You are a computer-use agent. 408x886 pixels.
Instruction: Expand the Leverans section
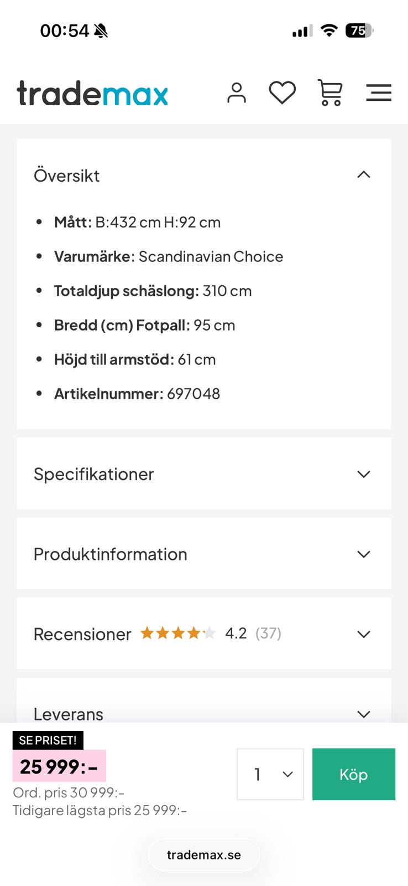pyautogui.click(x=363, y=714)
